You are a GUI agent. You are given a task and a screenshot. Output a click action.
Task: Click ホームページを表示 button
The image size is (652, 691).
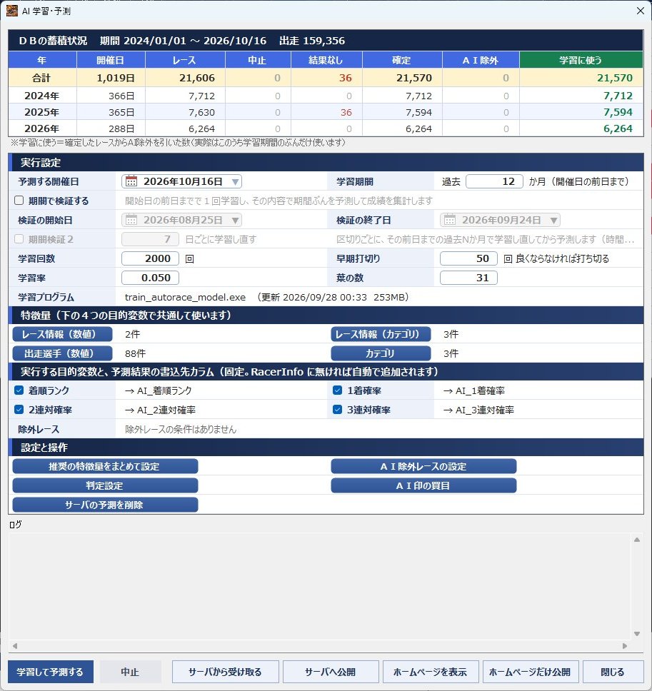(x=430, y=672)
